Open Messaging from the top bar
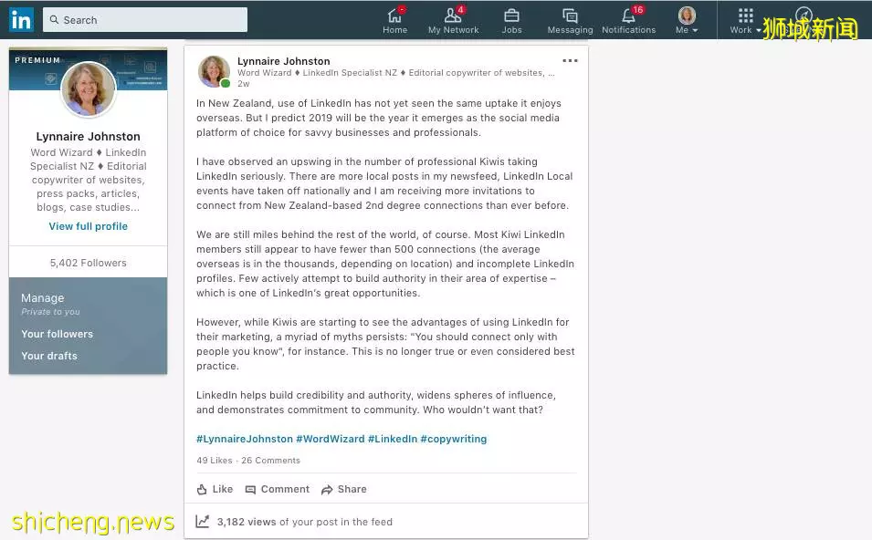Image resolution: width=872 pixels, height=540 pixels. click(570, 21)
